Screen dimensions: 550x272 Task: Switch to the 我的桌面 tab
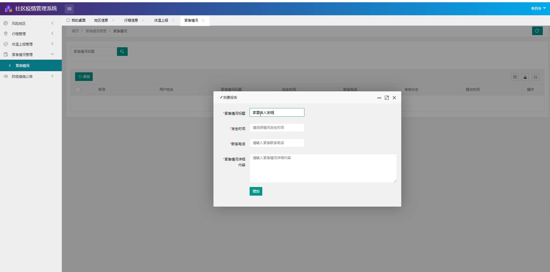click(76, 20)
